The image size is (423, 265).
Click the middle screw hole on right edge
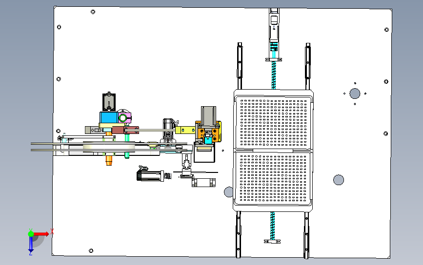386,82
